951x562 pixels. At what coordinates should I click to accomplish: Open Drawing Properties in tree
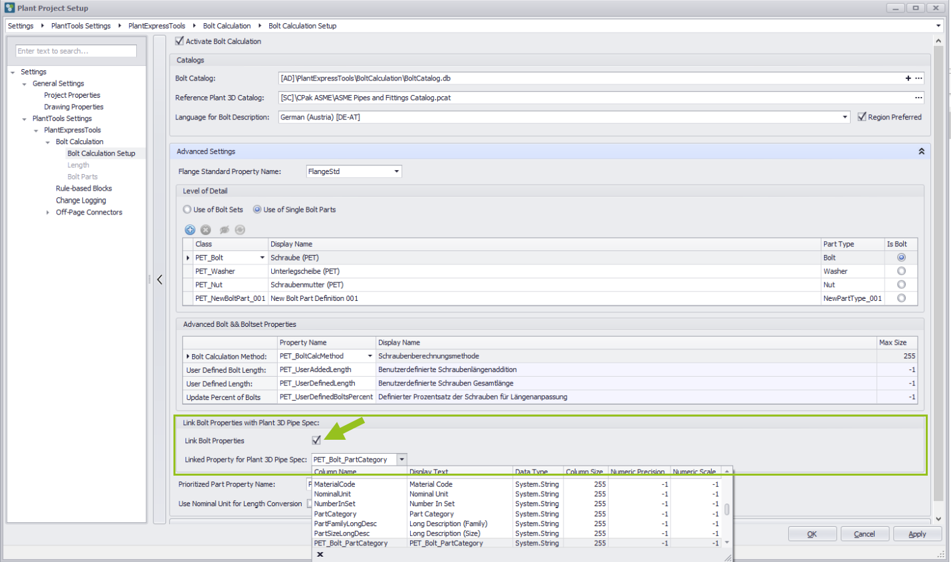(x=74, y=107)
